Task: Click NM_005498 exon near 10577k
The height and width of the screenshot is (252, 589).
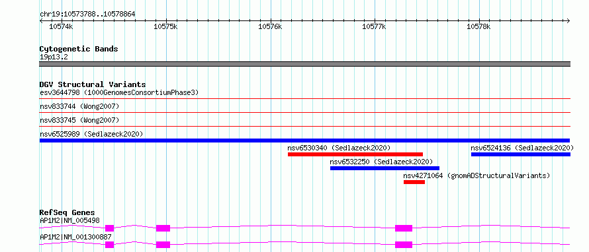Action: (x=404, y=228)
